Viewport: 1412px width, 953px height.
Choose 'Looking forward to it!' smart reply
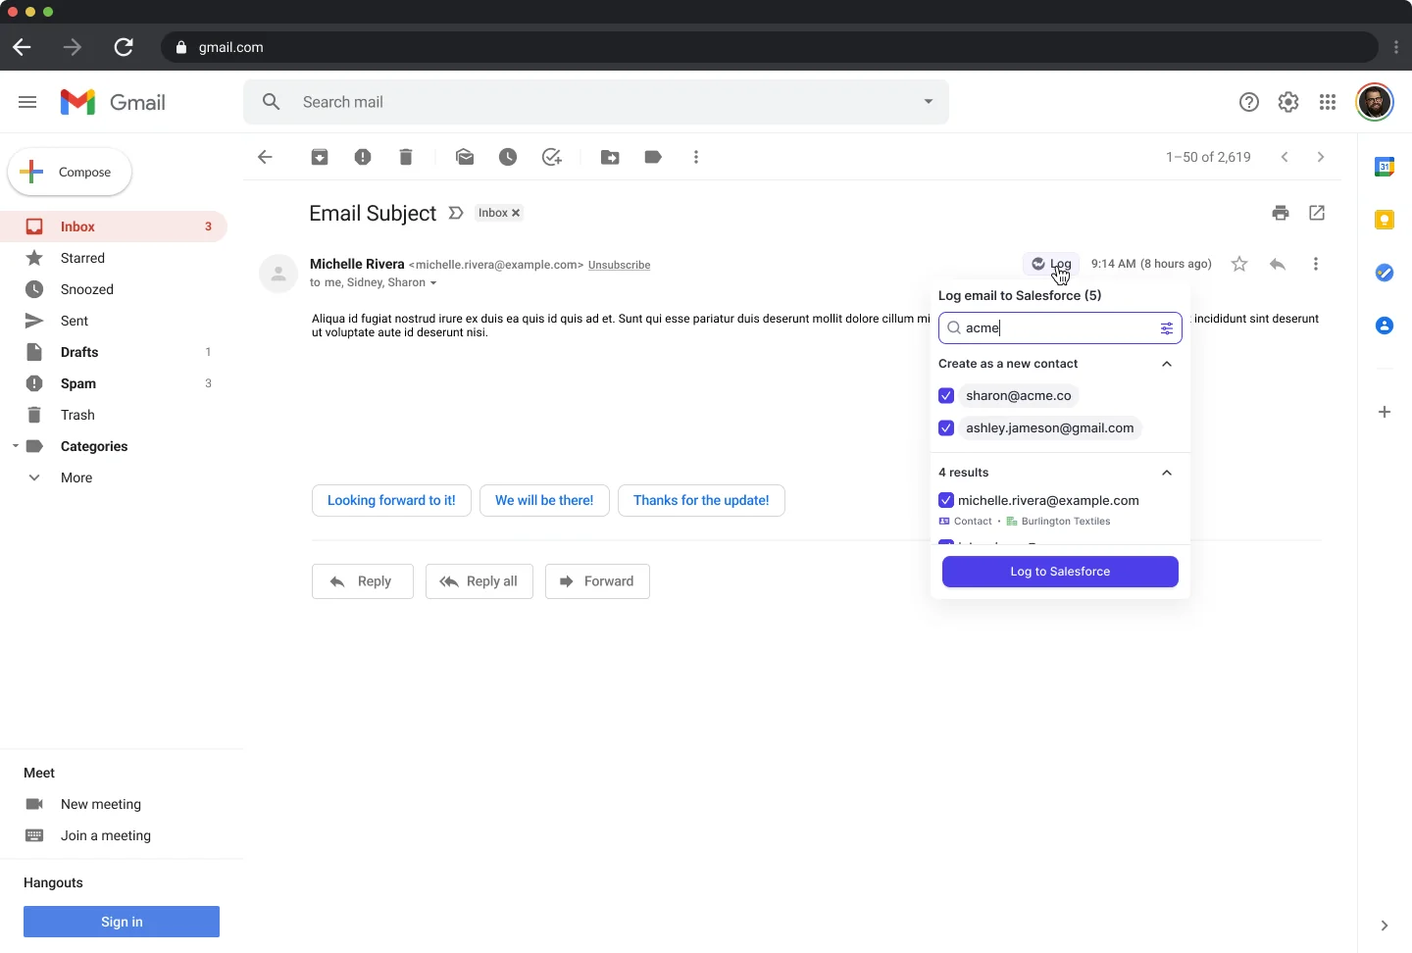[391, 500]
